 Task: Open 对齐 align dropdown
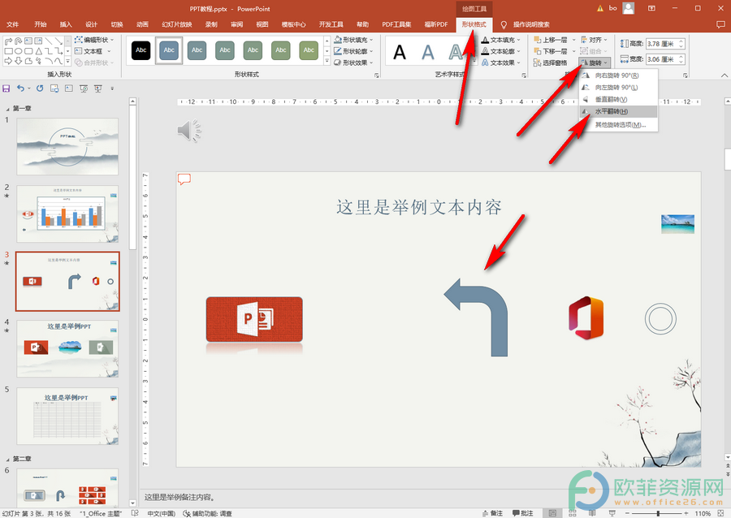tap(594, 40)
